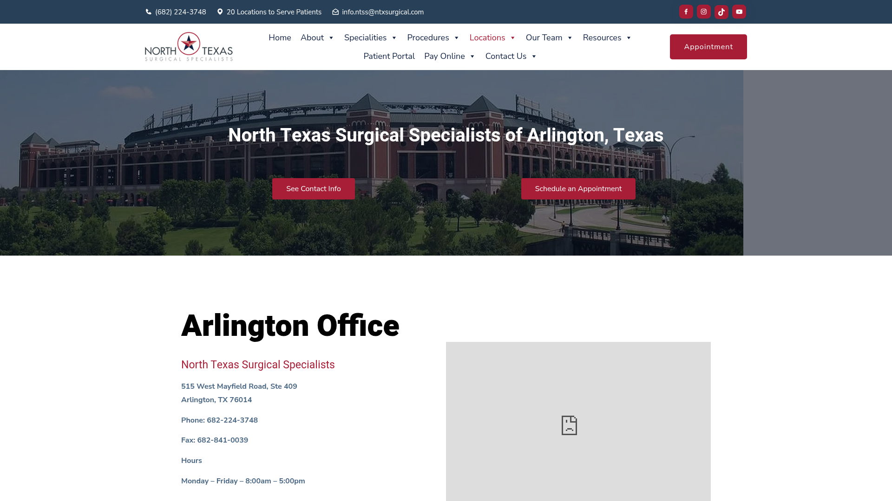Open the YouTube channel icon
The image size is (892, 501).
point(739,12)
